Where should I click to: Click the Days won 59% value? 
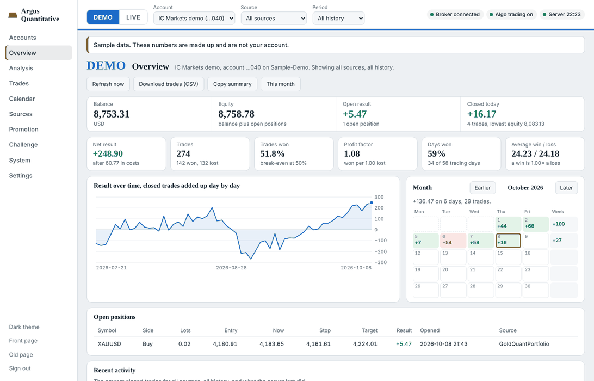tap(436, 154)
